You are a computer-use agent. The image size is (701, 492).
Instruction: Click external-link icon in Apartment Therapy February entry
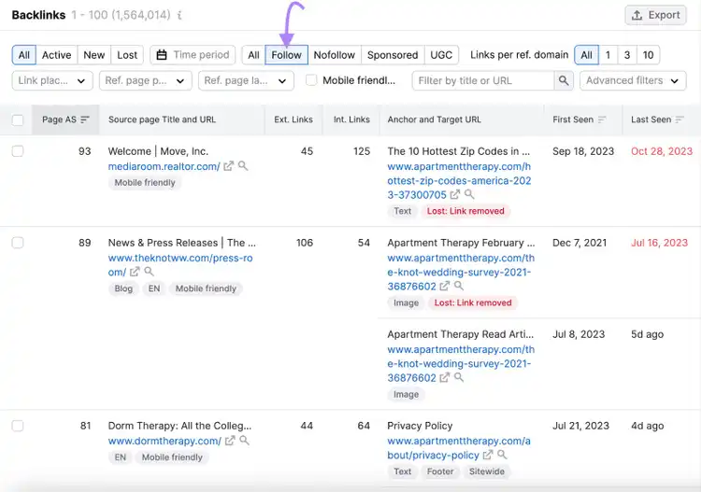coord(444,287)
